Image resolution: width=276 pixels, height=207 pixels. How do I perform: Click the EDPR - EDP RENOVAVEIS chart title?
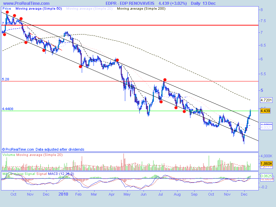point(130,3)
